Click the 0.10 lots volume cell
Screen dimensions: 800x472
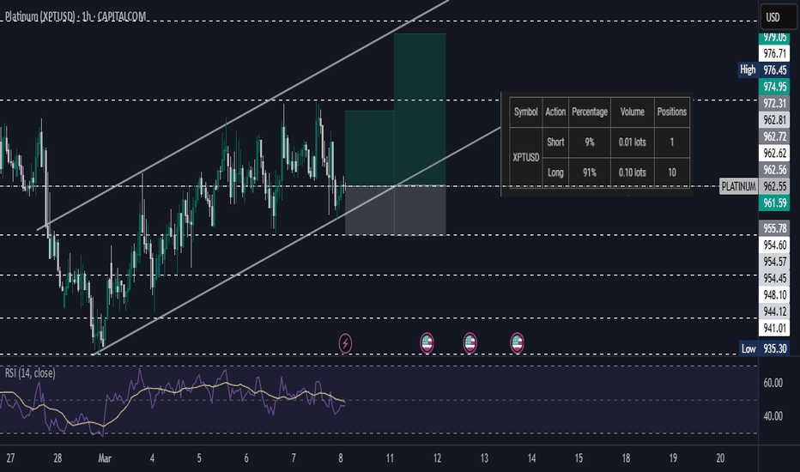(x=632, y=172)
